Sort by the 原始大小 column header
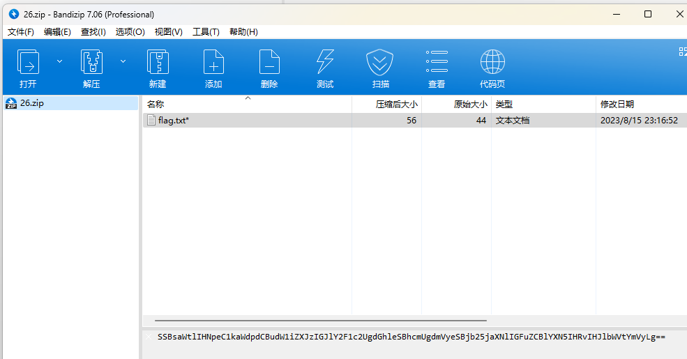687x359 pixels. point(457,104)
